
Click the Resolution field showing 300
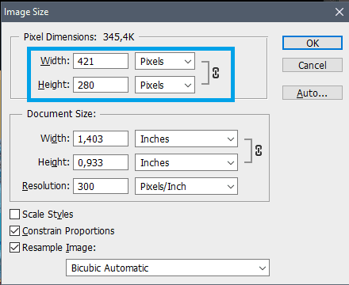coord(101,186)
